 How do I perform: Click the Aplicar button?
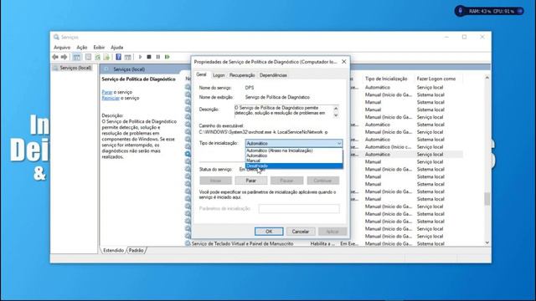click(332, 232)
